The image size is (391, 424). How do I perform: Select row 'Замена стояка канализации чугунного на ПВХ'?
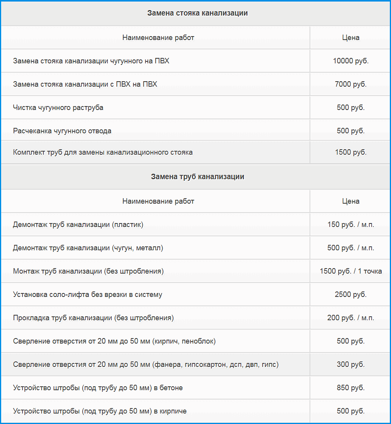[x=91, y=61]
